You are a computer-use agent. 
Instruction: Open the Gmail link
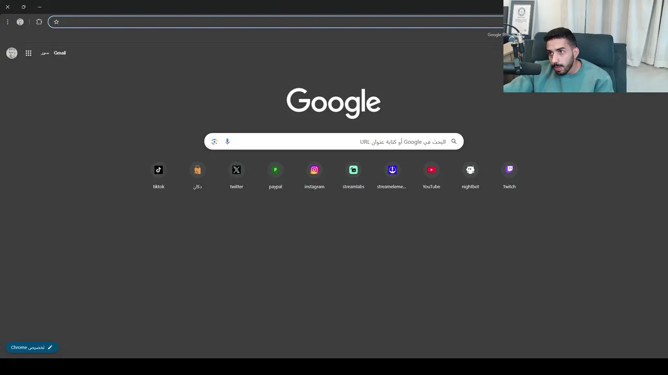(x=59, y=53)
